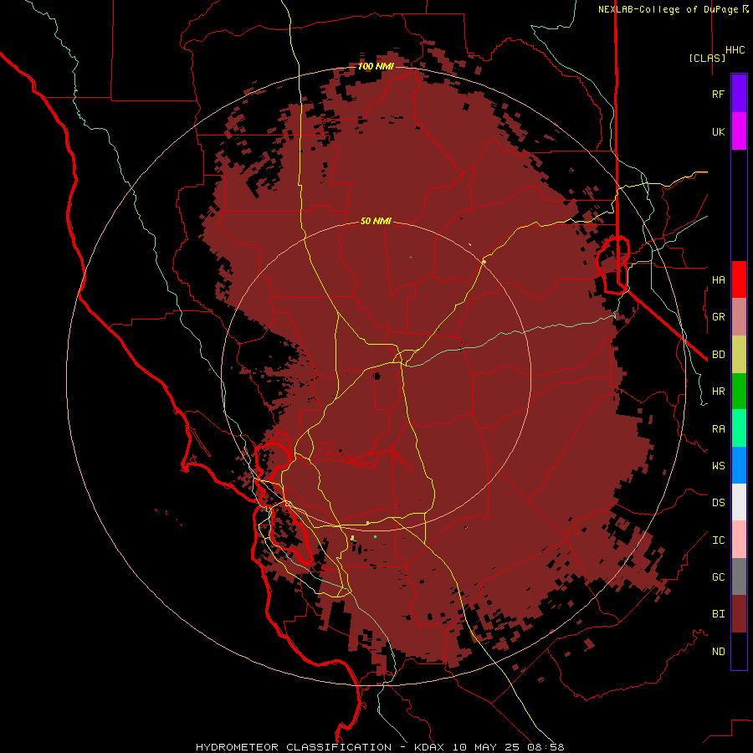Click the 08:58 timestamp
This screenshot has height=753, width=753.
coord(546,747)
